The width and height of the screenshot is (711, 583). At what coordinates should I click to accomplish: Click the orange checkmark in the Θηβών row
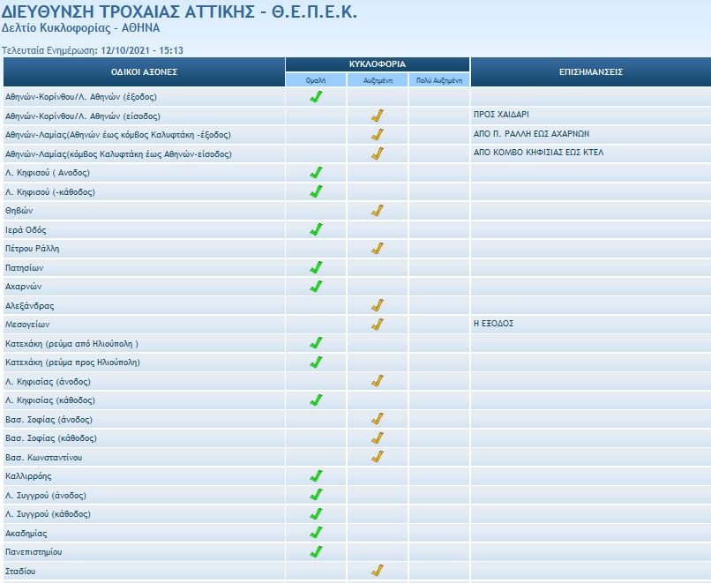[x=378, y=211]
